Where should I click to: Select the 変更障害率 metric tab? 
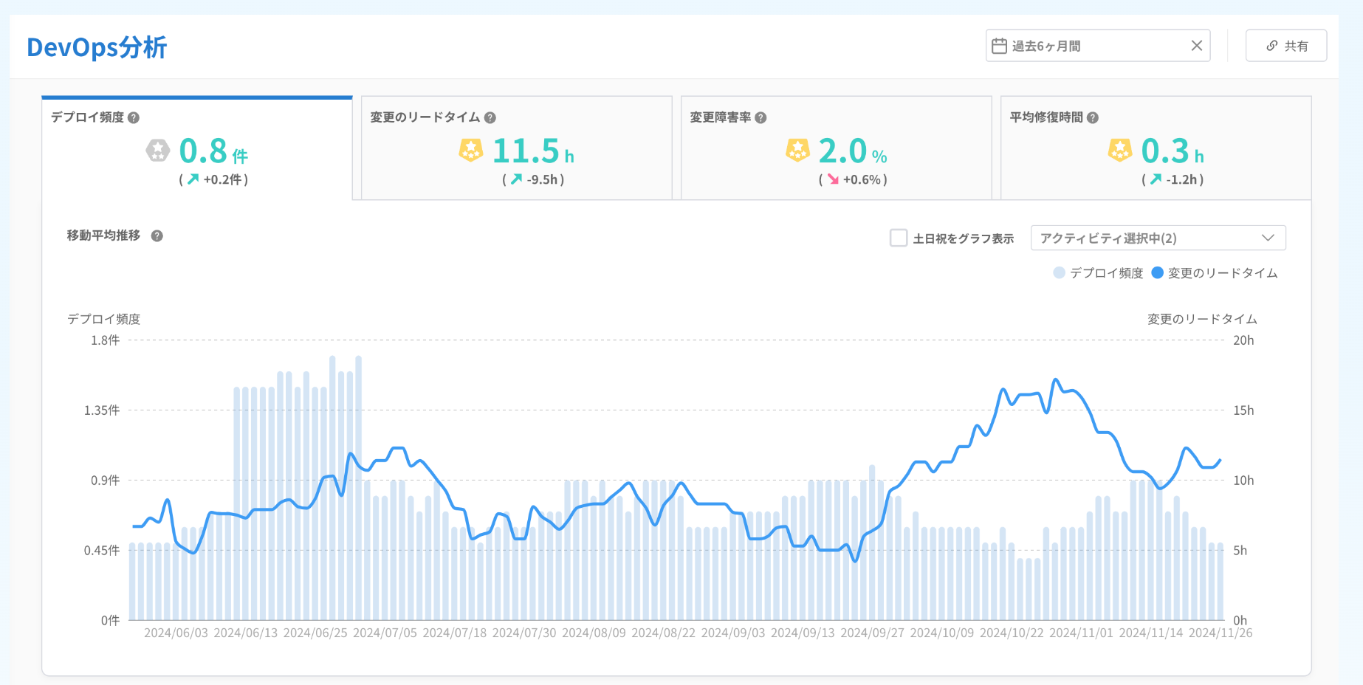836,148
